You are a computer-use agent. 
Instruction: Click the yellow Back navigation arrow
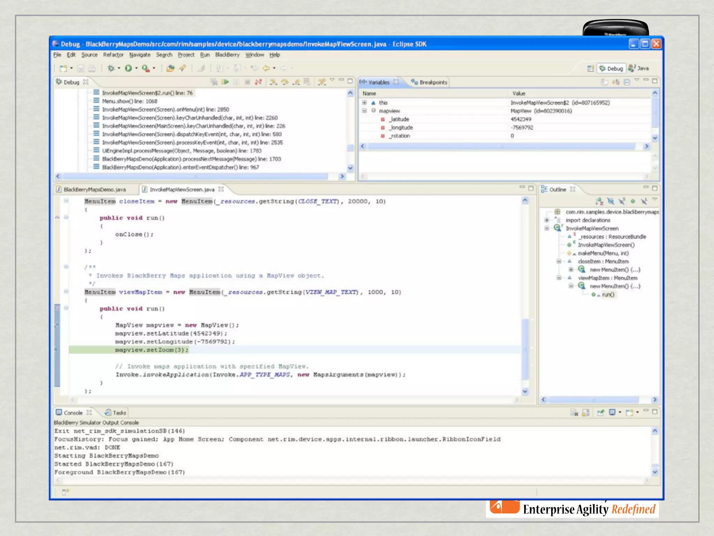click(x=266, y=68)
